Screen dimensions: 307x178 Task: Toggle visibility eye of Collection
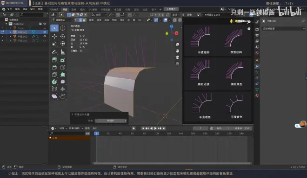tap(45, 24)
